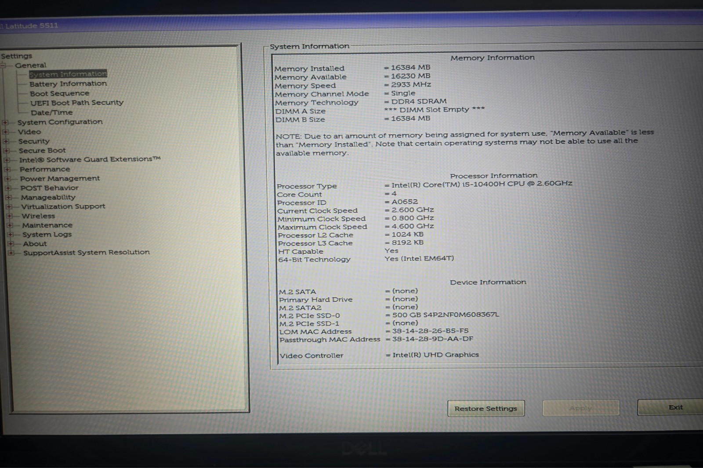This screenshot has width=703, height=468.
Task: Select the System Logs label
Action: 47,234
